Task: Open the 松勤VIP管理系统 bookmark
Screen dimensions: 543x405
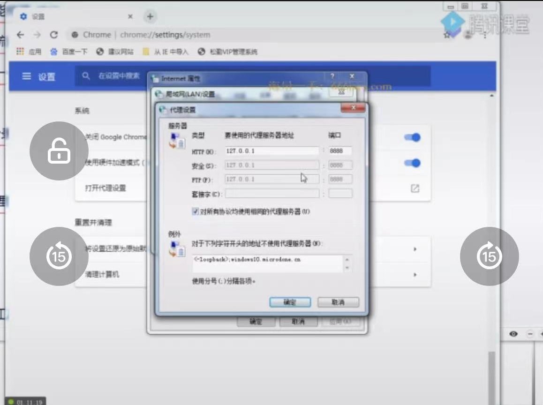Action: [227, 52]
